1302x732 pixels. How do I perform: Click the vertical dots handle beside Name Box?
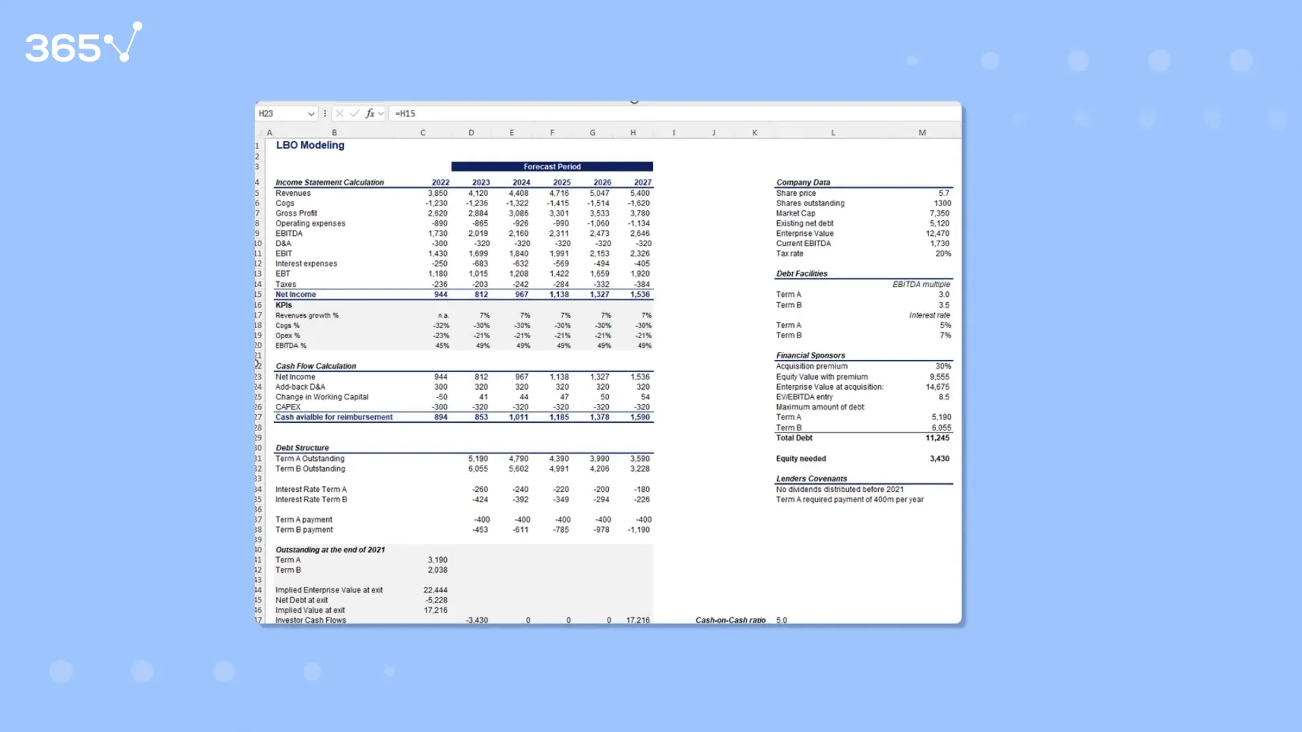pos(325,114)
